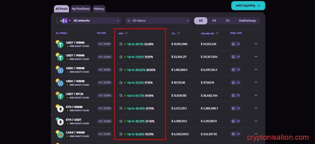Screen dimensions: 315x144
Task: Filter pools by V2 type
Action: (x=227, y=21)
